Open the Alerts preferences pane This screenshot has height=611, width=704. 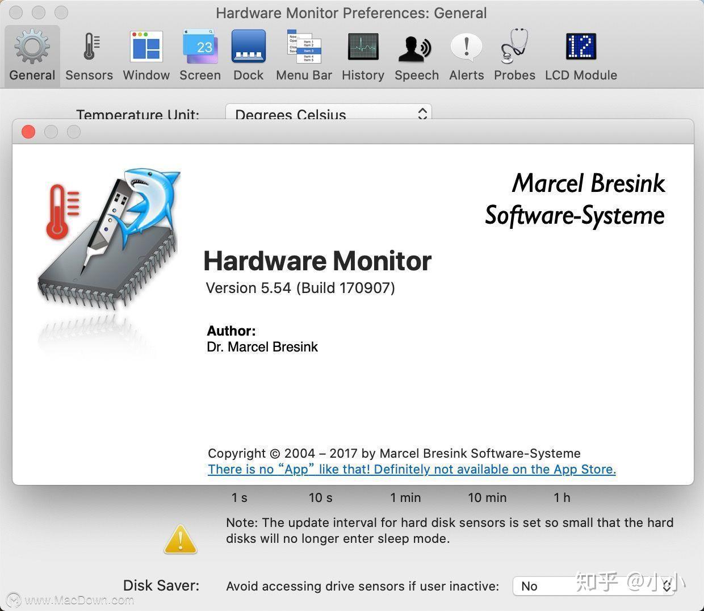[x=466, y=54]
